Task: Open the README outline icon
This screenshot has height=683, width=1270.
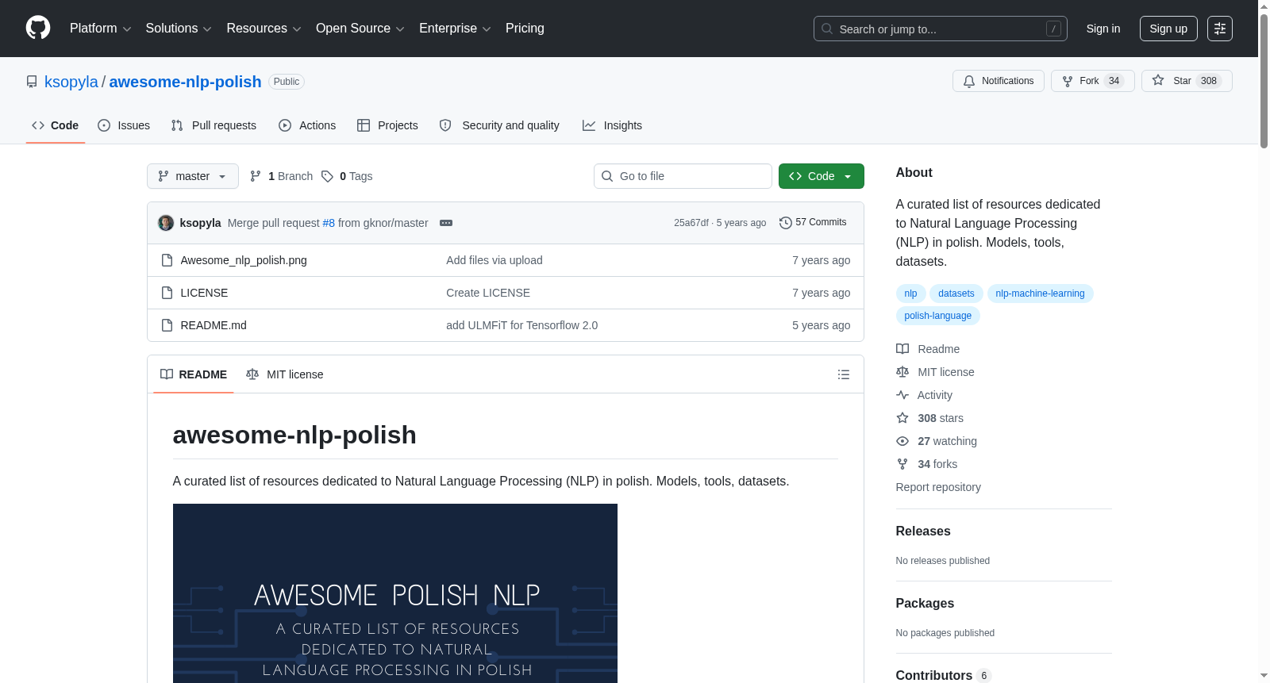Action: [844, 374]
